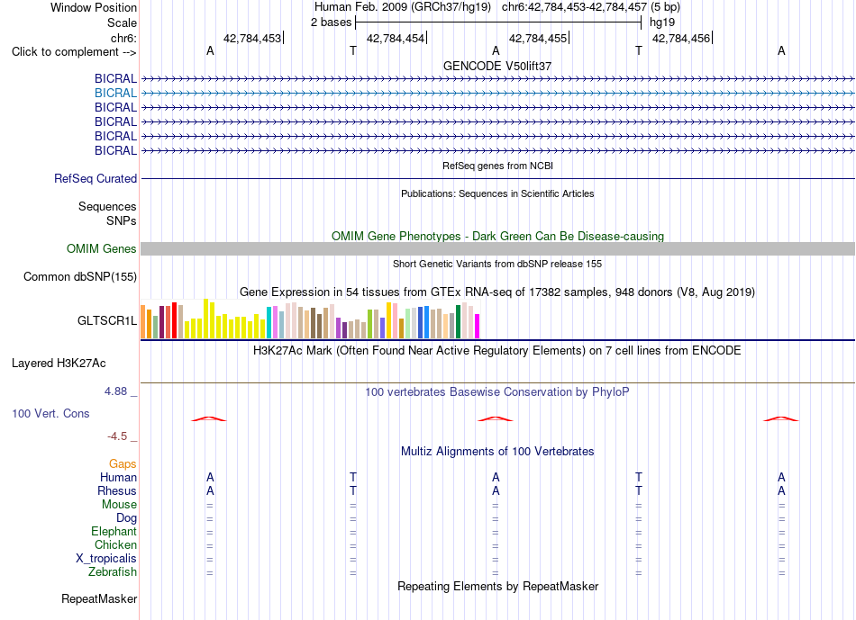The height and width of the screenshot is (620, 856).
Task: Click the Window Position label
Action: point(94,7)
